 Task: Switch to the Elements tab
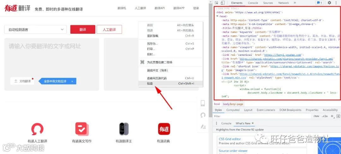(x=237, y=3)
